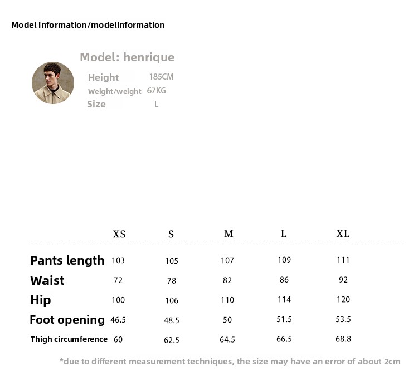The width and height of the screenshot is (418, 391).
Task: Select the 'Waist' row label
Action: pos(47,280)
